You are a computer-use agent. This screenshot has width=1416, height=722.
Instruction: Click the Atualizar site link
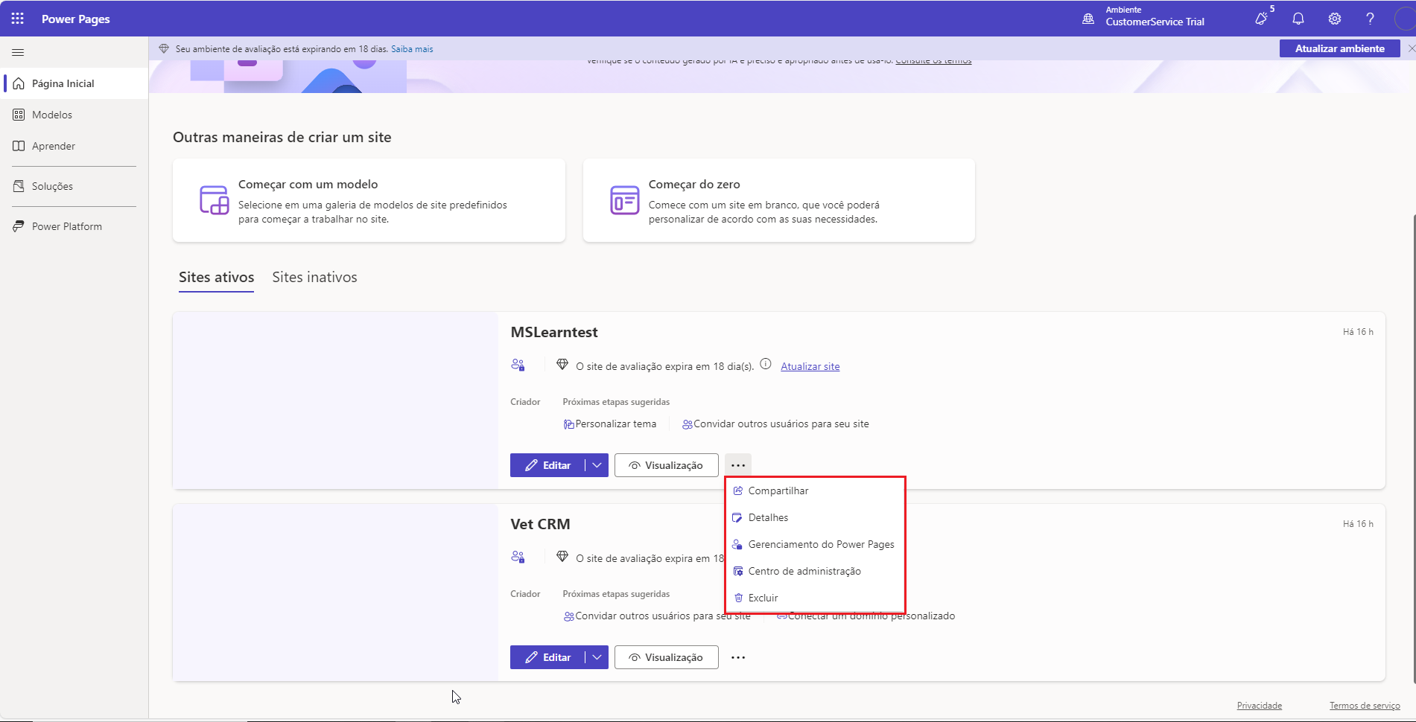(x=810, y=366)
